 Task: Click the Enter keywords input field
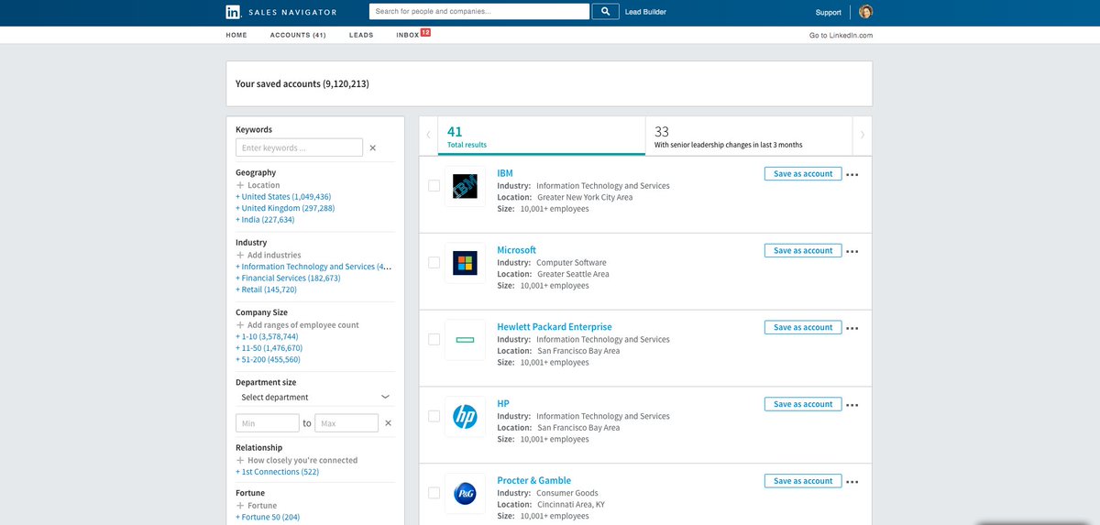[299, 148]
